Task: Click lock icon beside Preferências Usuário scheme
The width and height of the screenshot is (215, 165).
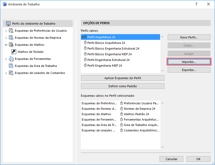Action: [x=121, y=103]
